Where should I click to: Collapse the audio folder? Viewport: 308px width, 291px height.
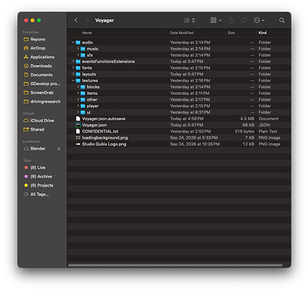coord(73,42)
